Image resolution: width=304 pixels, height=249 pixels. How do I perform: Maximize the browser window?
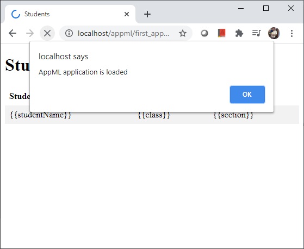(x=266, y=8)
